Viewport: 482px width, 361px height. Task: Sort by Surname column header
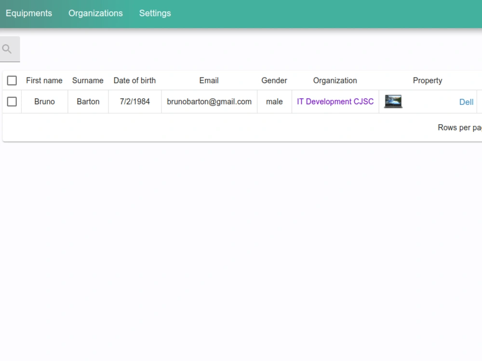coord(88,80)
